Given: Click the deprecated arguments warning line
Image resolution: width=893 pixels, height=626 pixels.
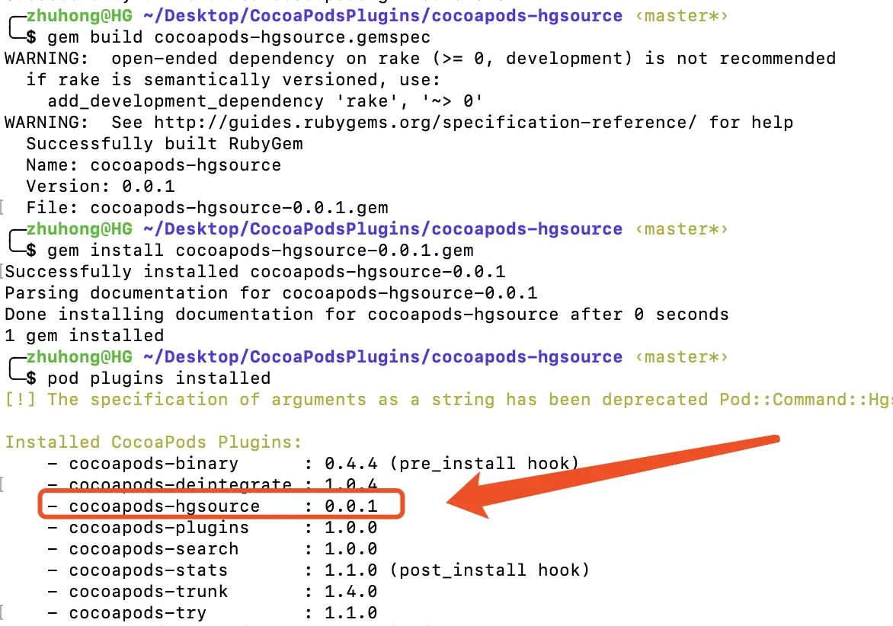Looking at the screenshot, I should point(449,400).
